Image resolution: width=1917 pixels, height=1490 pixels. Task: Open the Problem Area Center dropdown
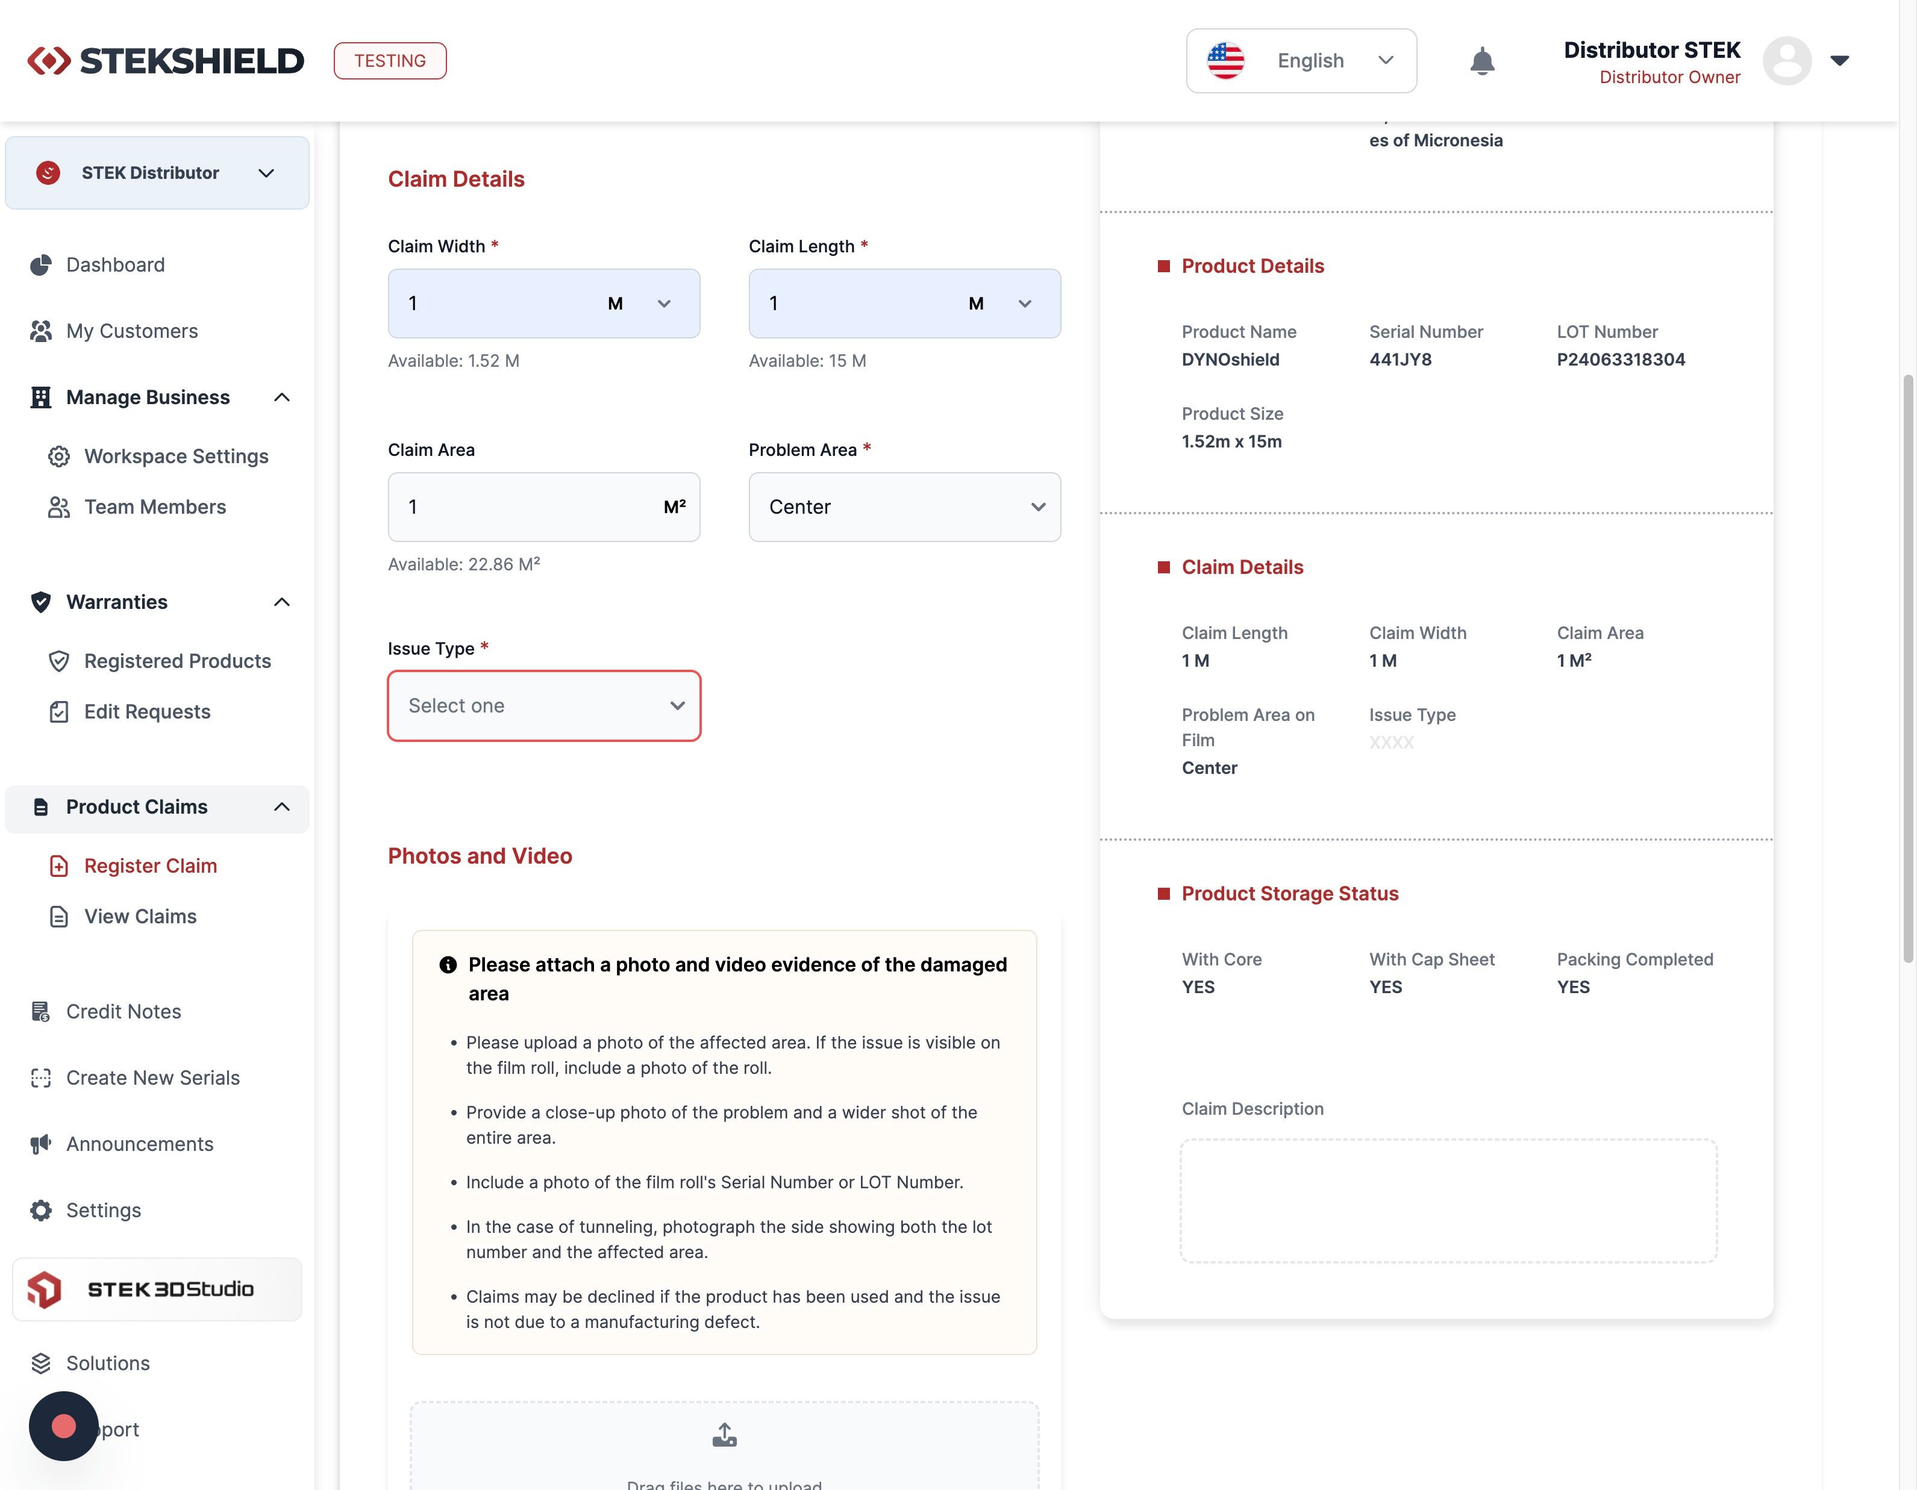[x=904, y=507]
